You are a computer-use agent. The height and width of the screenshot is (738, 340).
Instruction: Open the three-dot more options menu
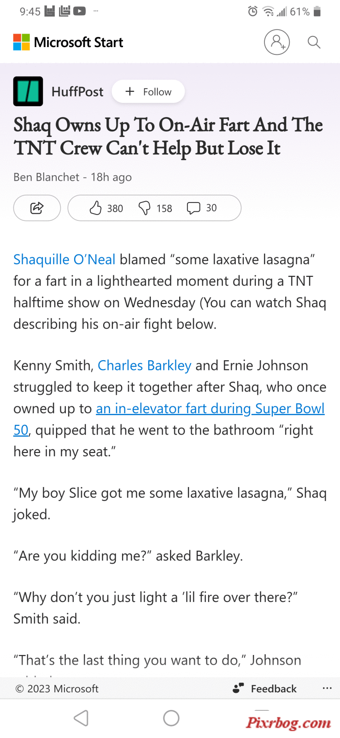327,688
